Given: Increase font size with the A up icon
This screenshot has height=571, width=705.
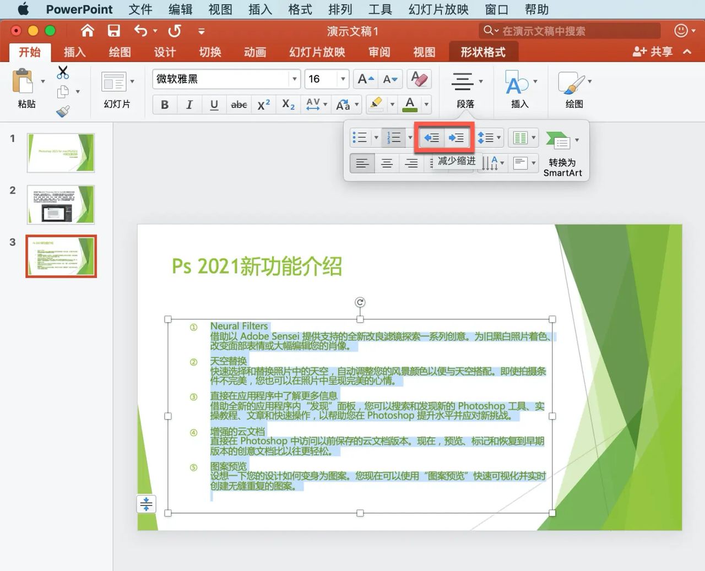Looking at the screenshot, I should pyautogui.click(x=366, y=79).
